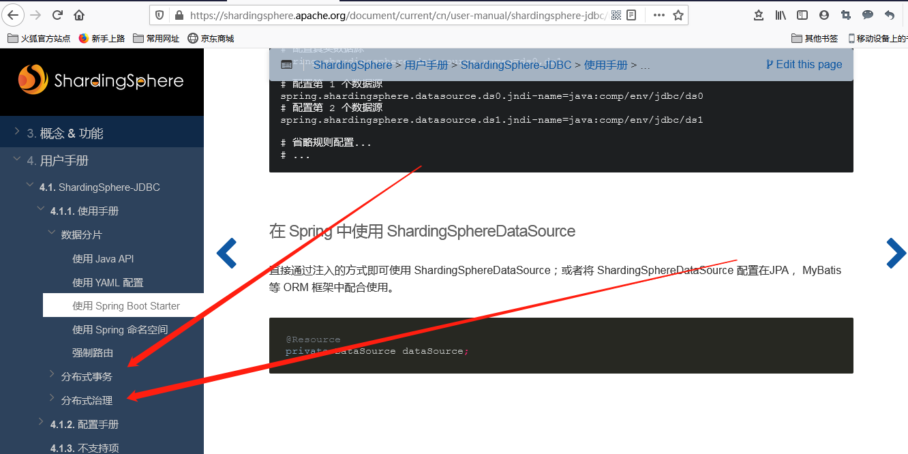The image size is (908, 454).
Task: Open 3. 概念 & 功能 section
Action: tap(65, 134)
